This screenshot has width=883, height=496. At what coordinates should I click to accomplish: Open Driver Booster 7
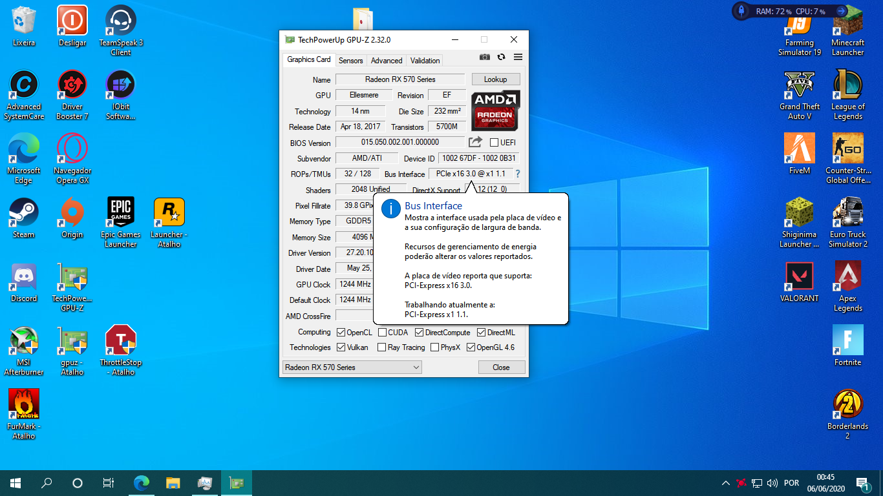pyautogui.click(x=72, y=95)
